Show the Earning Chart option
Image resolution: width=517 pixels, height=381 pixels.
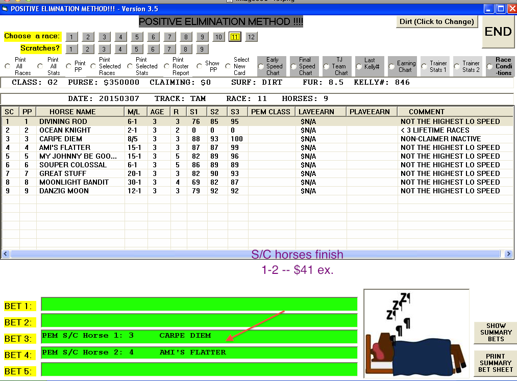coord(392,67)
